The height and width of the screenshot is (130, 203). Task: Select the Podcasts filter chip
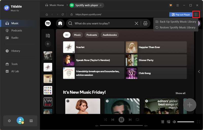(x=92, y=35)
